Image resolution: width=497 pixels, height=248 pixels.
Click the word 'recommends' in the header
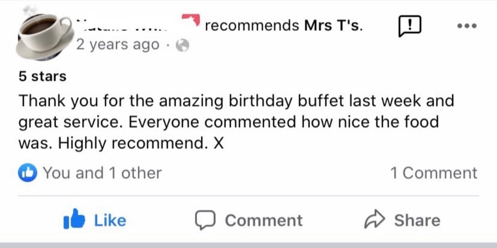[x=252, y=25]
